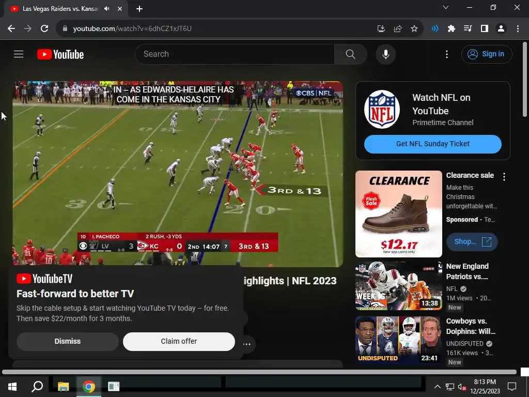
Task: Open the NFL logo in promo card
Action: click(x=382, y=109)
